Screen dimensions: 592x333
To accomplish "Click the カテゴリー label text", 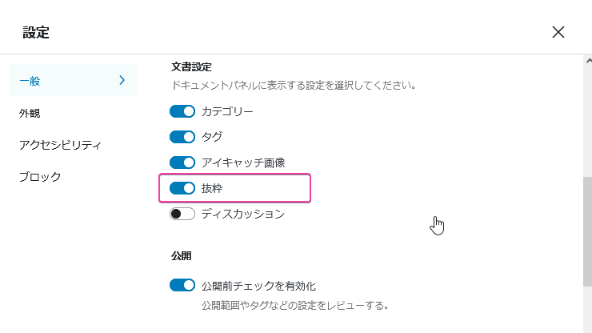I will (227, 111).
